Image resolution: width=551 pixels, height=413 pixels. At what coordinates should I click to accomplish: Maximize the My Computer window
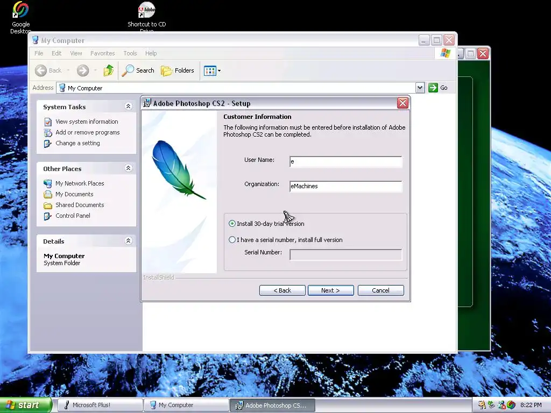tap(436, 40)
